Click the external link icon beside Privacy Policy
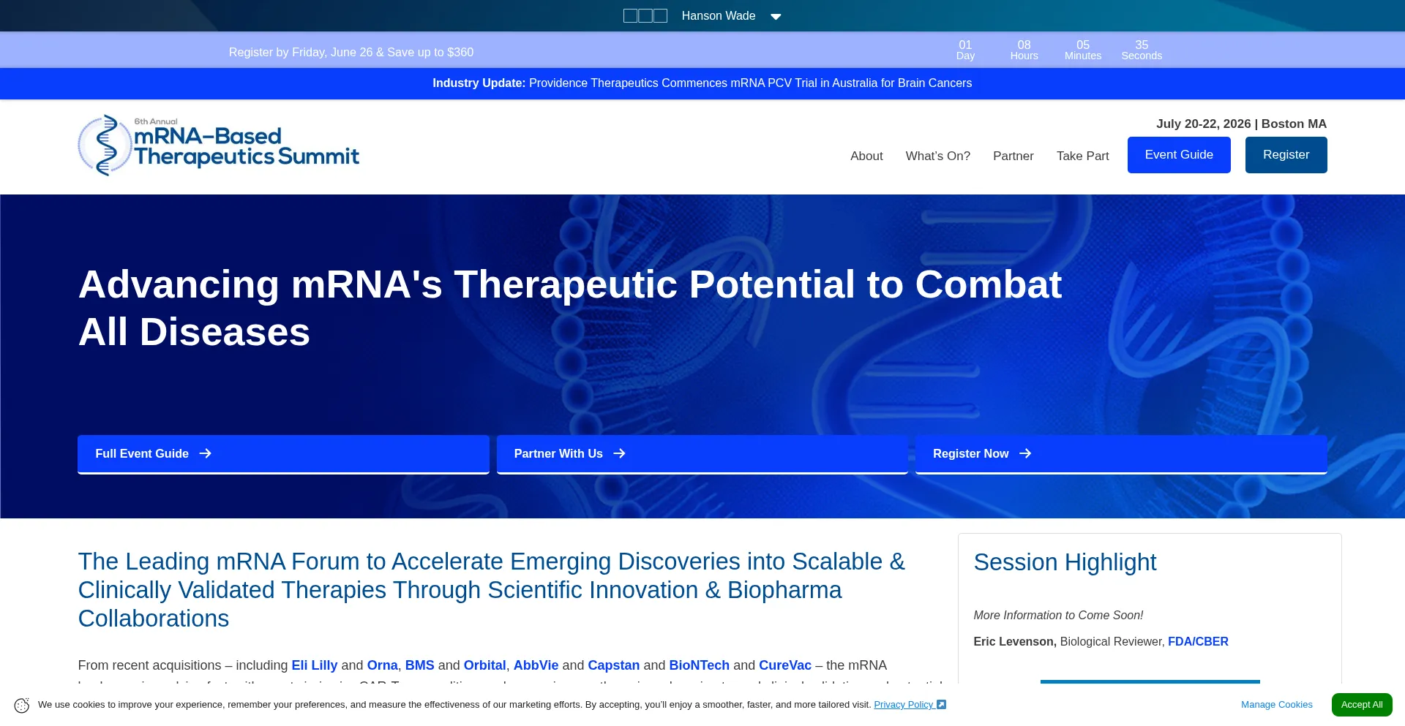The width and height of the screenshot is (1405, 726). [x=942, y=705]
